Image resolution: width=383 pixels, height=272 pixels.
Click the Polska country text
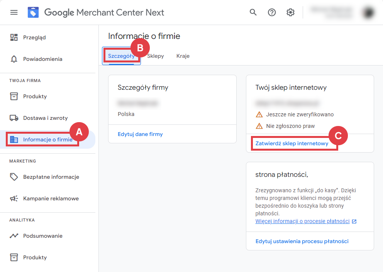[126, 114]
